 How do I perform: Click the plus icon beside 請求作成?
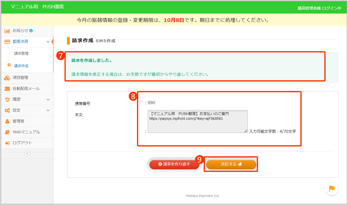click(9, 65)
